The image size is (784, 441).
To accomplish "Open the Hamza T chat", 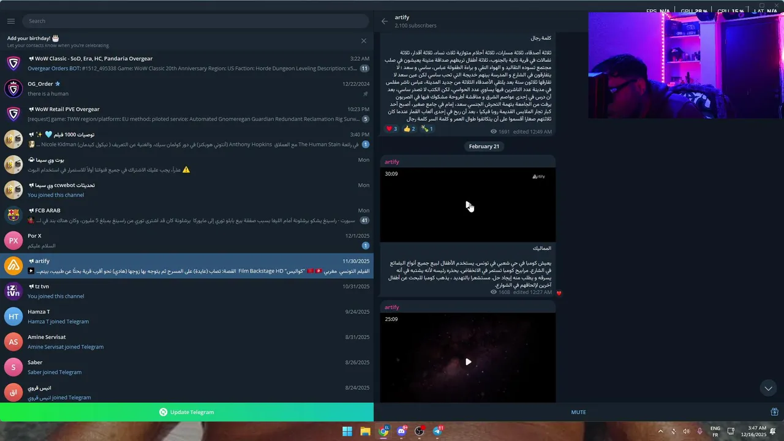I will click(x=187, y=317).
